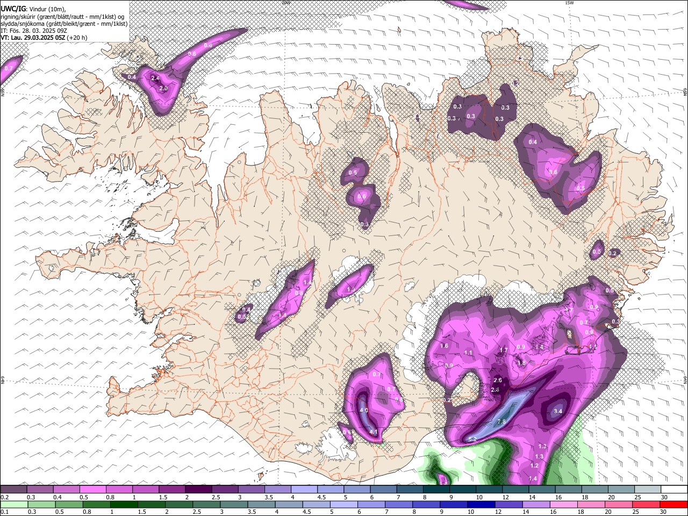Click the '2.0' value in the Westfjords

click(x=164, y=89)
